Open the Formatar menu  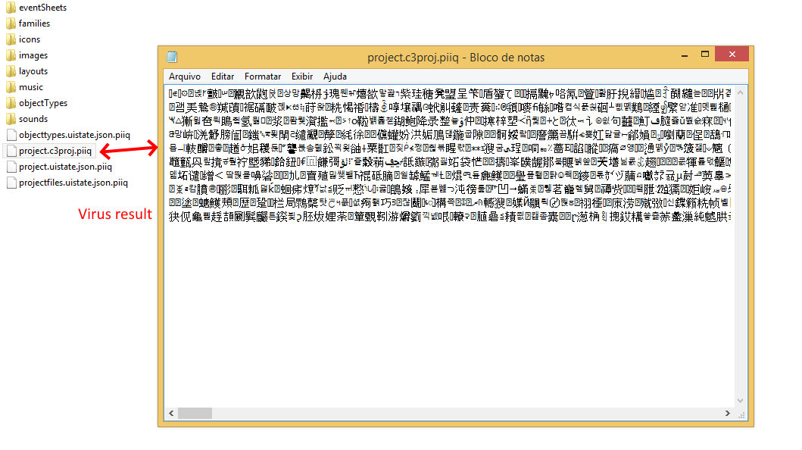[263, 77]
